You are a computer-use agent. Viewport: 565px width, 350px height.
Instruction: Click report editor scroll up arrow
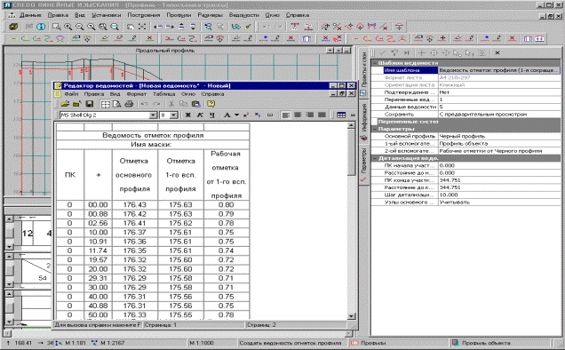click(351, 125)
